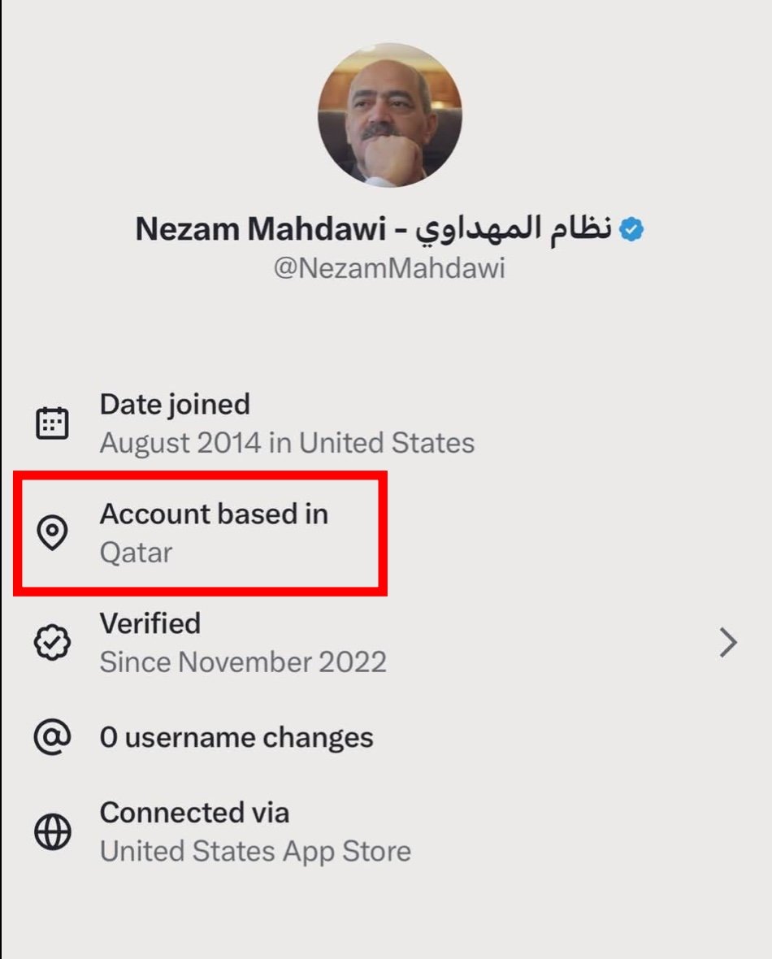Click the Qatar location text
Screen dimensions: 772x959
(x=136, y=553)
